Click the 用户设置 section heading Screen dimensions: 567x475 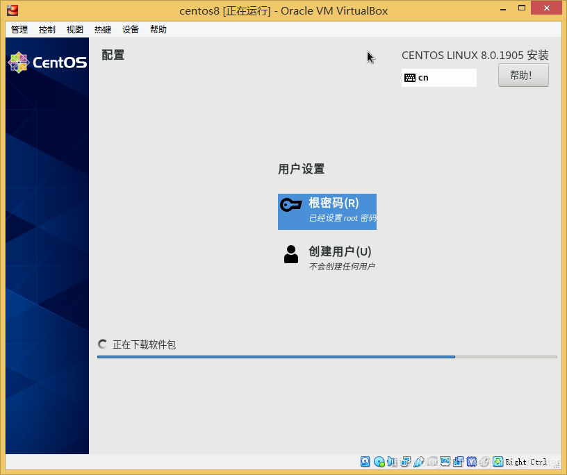(x=302, y=169)
